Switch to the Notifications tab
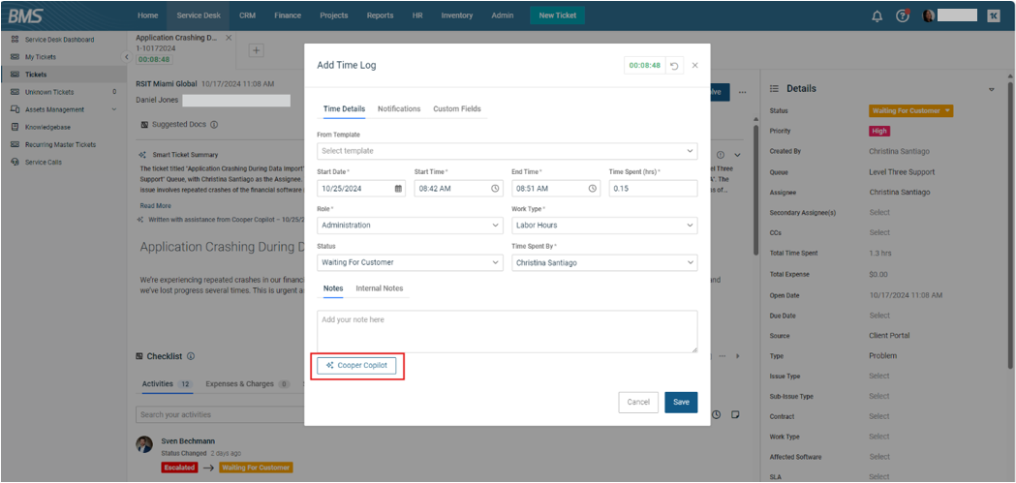 399,109
